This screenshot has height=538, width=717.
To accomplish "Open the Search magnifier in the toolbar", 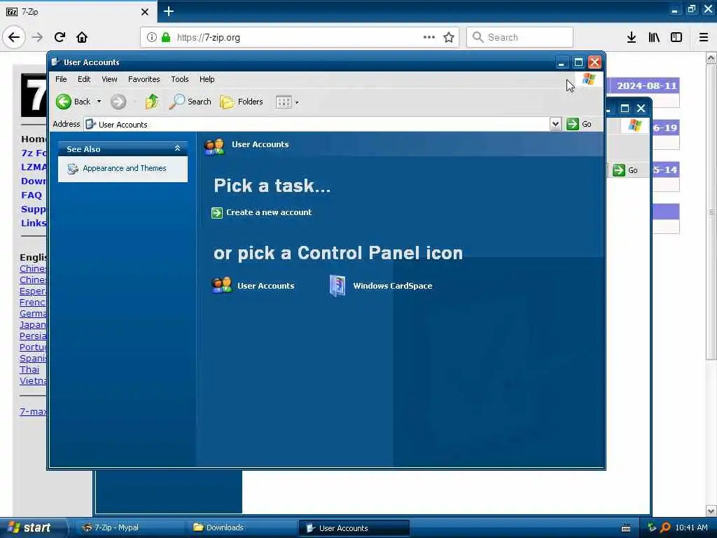I will coord(176,102).
